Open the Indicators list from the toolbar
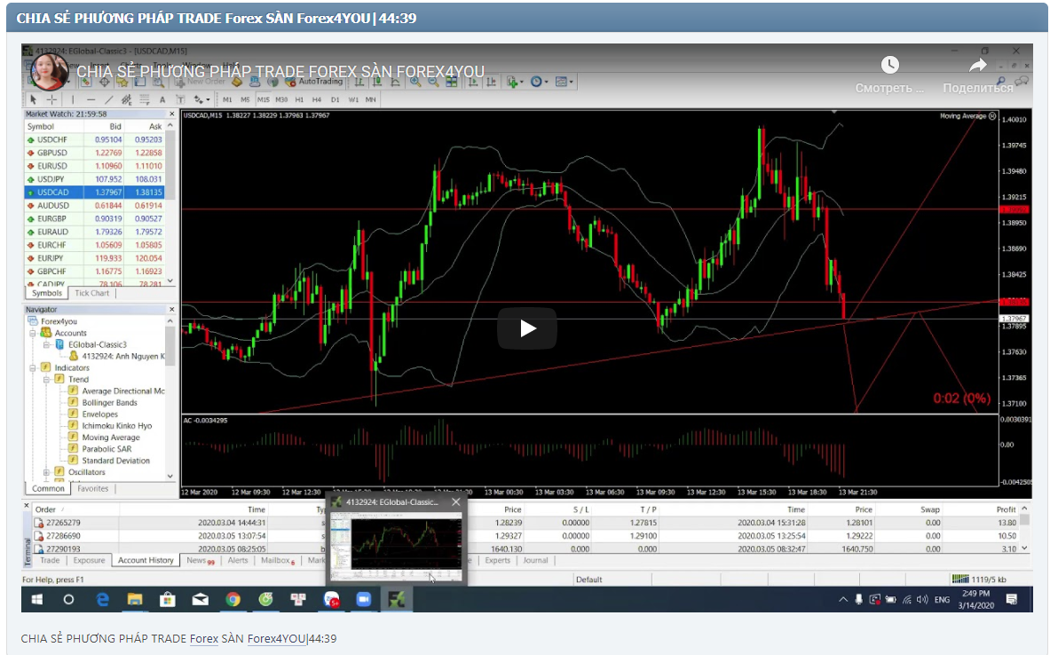The height and width of the screenshot is (655, 1050). (509, 83)
